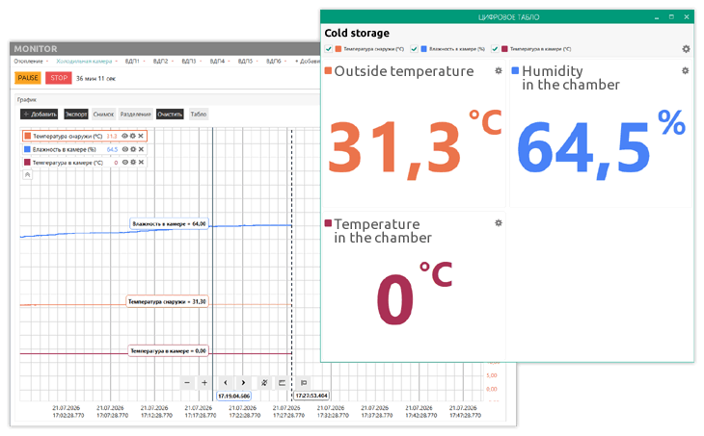Switch to the ВДП1 tab
This screenshot has height=436, width=704.
pyautogui.click(x=132, y=62)
